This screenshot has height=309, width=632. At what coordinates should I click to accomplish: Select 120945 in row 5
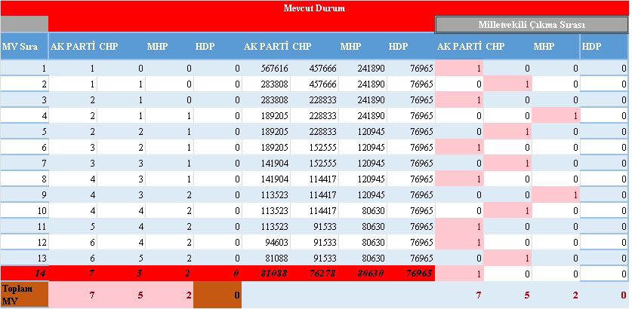[x=362, y=132]
